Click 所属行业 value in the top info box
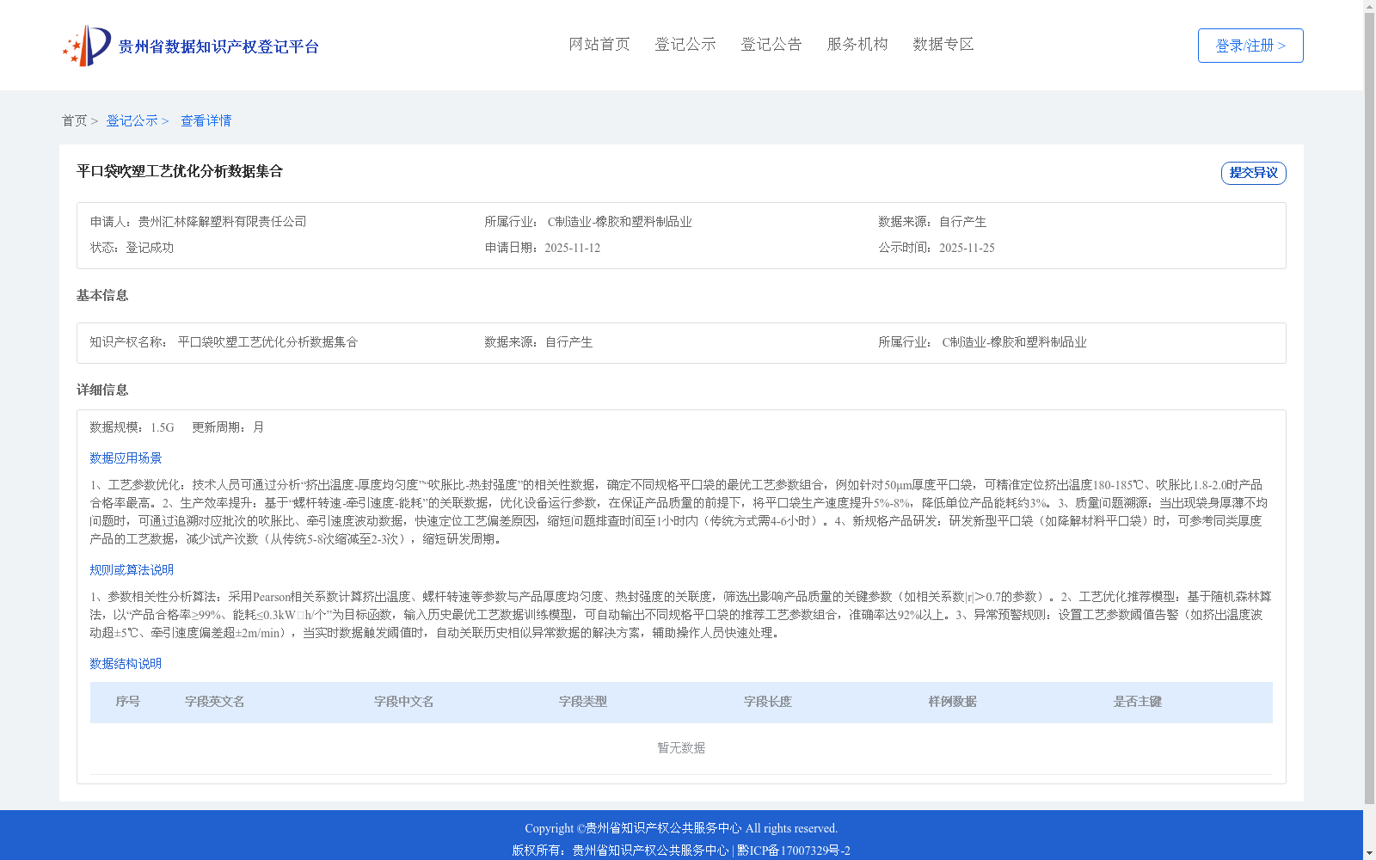Screen dimensions: 1376x860 619,222
